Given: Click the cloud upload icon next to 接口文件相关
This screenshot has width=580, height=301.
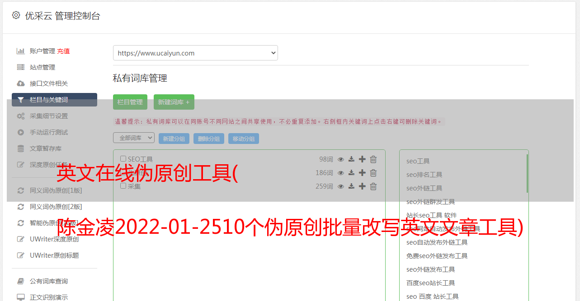Looking at the screenshot, I should [21, 83].
